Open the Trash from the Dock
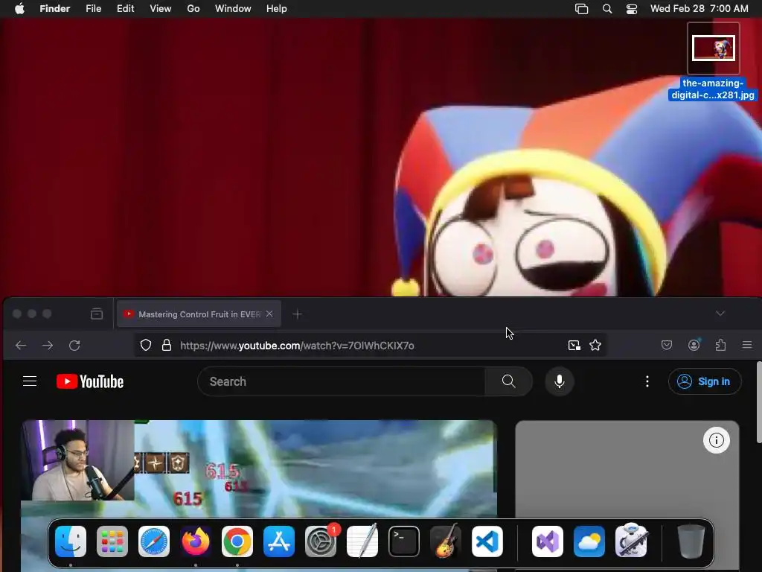 tap(691, 541)
